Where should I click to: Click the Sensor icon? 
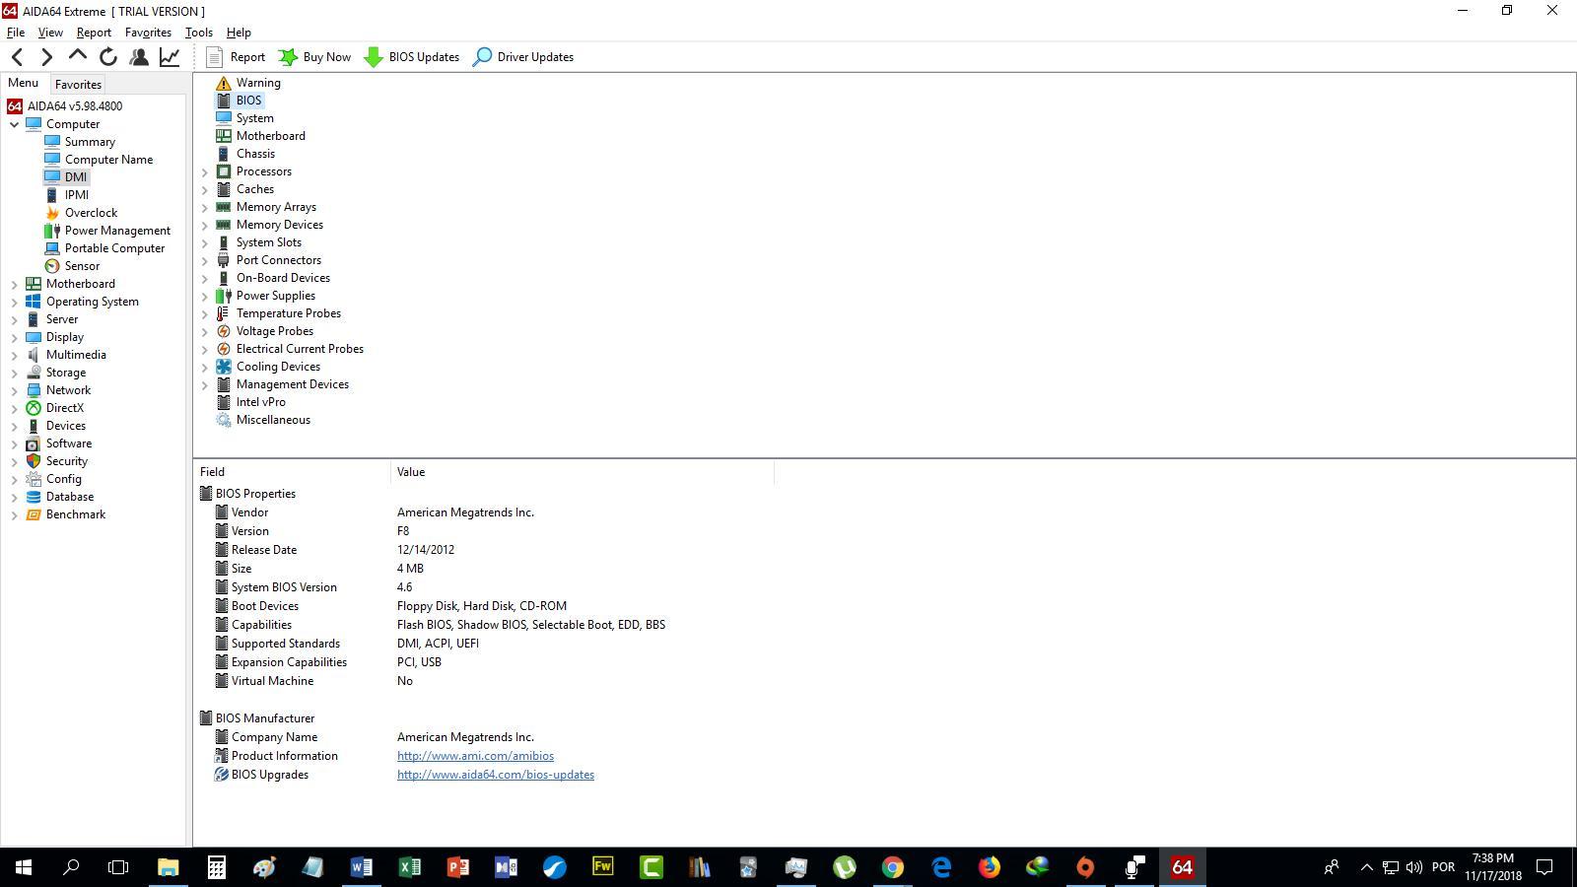52,266
